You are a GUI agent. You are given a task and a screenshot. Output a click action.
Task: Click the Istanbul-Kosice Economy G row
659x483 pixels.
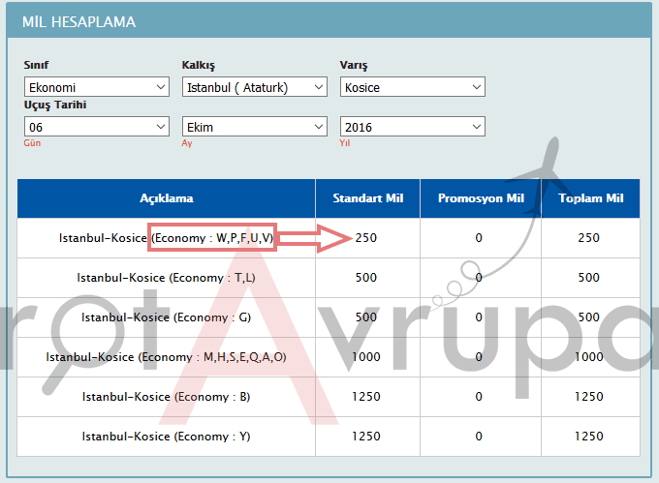click(166, 317)
